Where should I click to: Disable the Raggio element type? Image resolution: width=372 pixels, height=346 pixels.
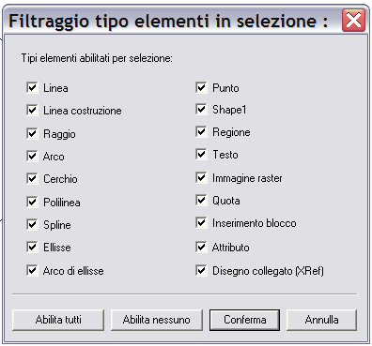click(x=32, y=133)
